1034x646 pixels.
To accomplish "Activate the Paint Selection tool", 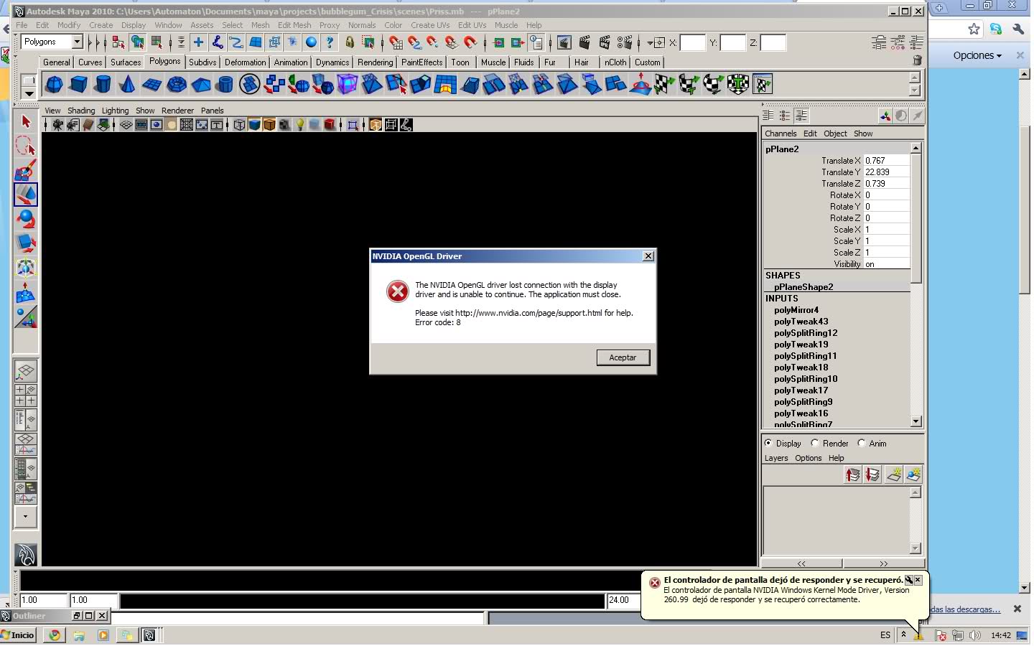I will coord(26,170).
